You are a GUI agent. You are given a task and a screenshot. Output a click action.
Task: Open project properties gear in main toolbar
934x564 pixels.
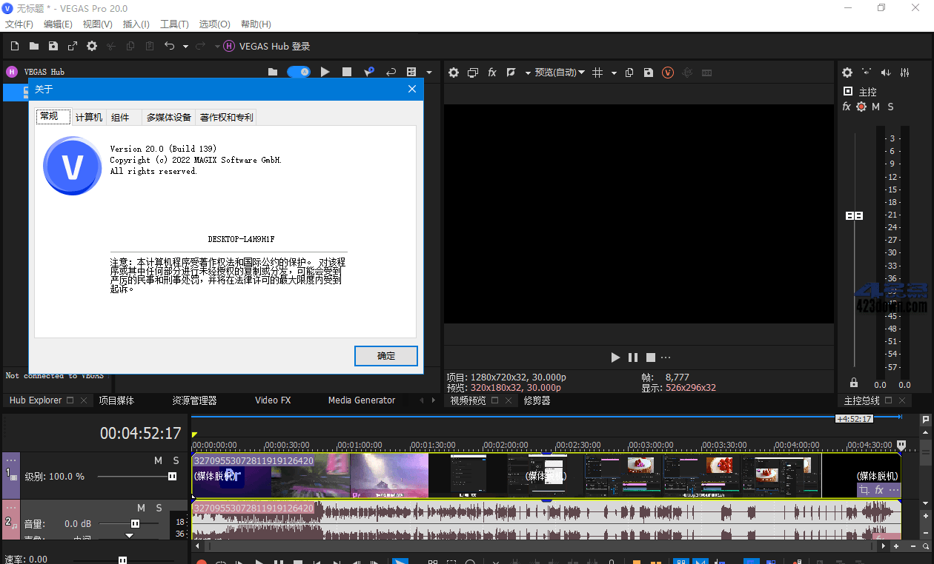tap(92, 46)
